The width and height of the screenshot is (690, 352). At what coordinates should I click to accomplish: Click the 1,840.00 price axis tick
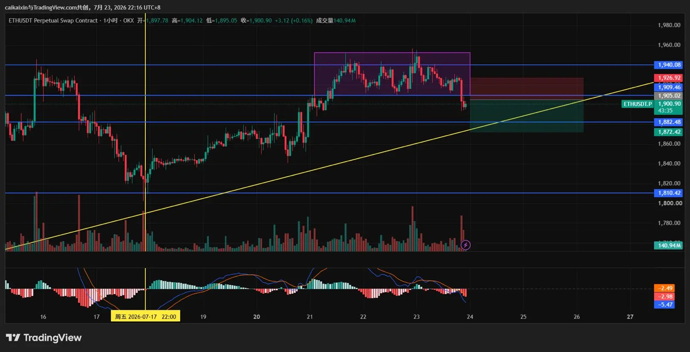(669, 163)
